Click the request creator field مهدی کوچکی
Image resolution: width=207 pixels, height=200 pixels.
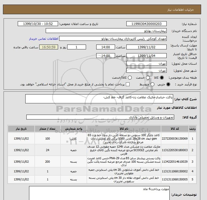pos(113,39)
